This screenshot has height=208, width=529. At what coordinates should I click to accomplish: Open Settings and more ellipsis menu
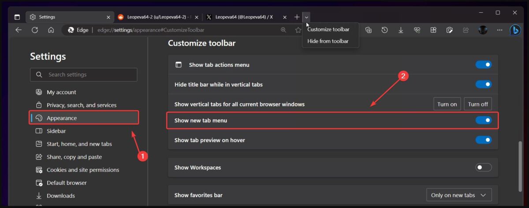tap(499, 30)
